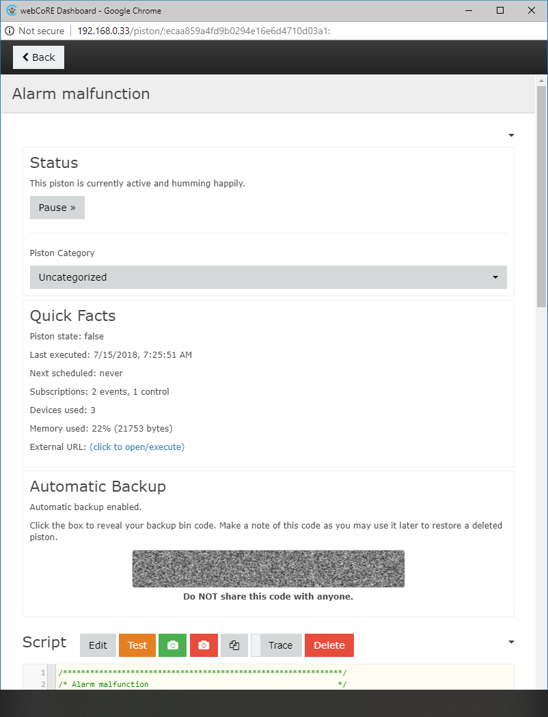Click 'Automatic backup enabled.' text
Viewport: 548px width, 717px height.
point(85,507)
